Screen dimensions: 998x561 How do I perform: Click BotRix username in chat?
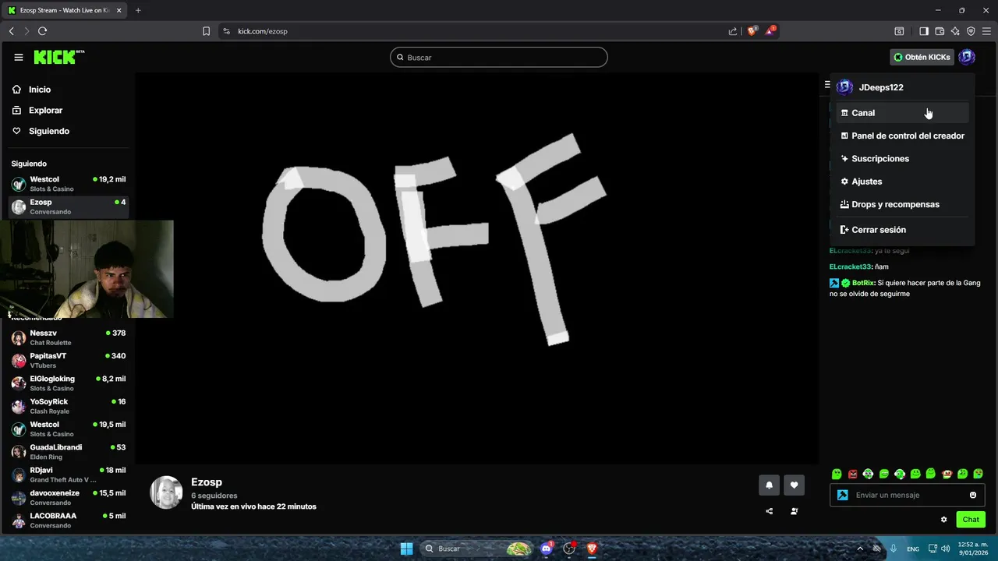[x=863, y=283]
